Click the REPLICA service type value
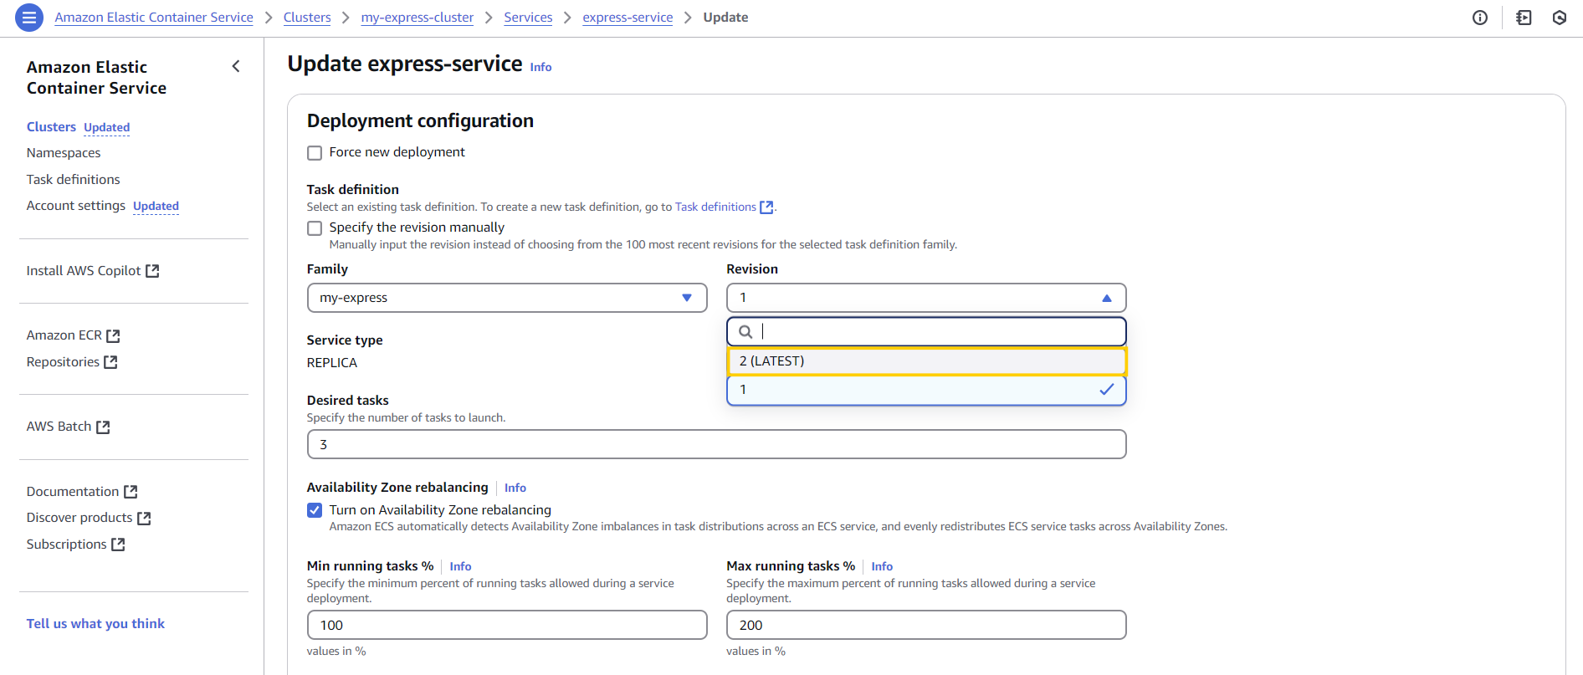The height and width of the screenshot is (675, 1583). tap(332, 363)
